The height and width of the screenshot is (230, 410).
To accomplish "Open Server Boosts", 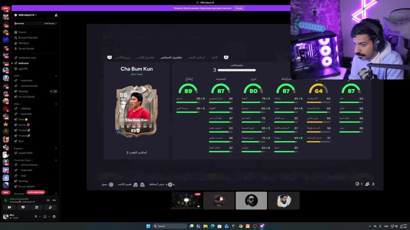I will click(26, 49).
